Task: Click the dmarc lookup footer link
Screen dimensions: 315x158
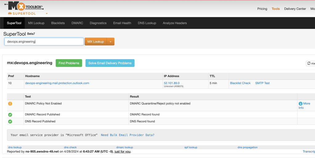Action: pos(125,147)
